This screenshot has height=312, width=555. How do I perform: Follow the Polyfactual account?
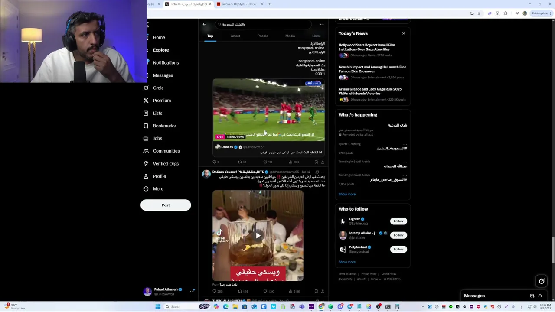(x=398, y=249)
